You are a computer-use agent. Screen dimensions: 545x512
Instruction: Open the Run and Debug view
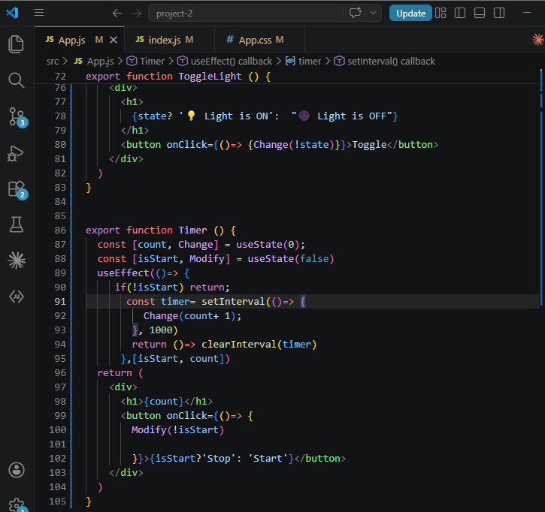16,153
